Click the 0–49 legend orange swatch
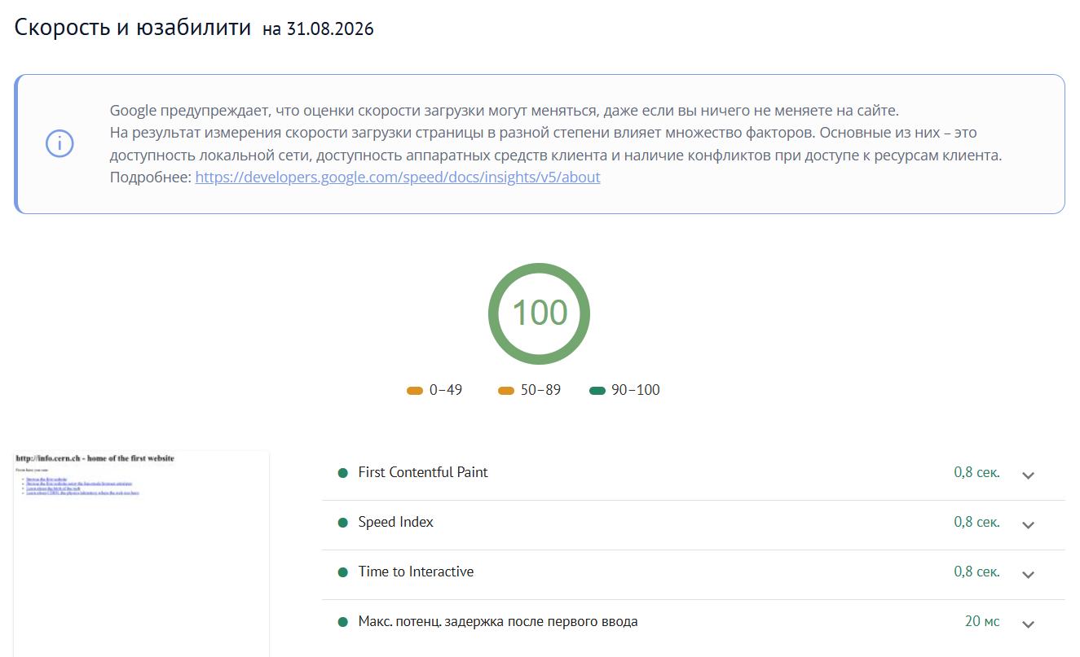 pos(414,391)
